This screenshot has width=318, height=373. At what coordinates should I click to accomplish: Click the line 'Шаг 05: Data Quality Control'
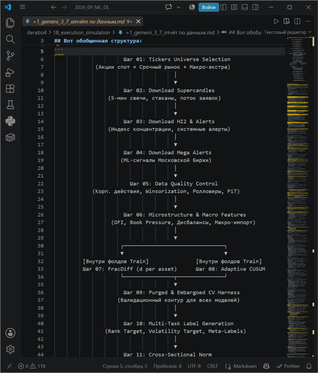[x=174, y=184]
